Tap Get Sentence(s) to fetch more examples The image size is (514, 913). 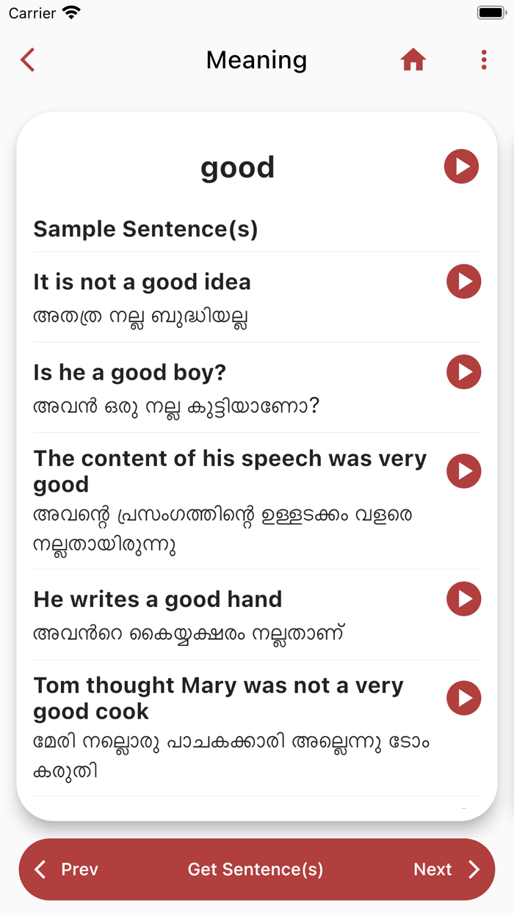[x=256, y=869]
